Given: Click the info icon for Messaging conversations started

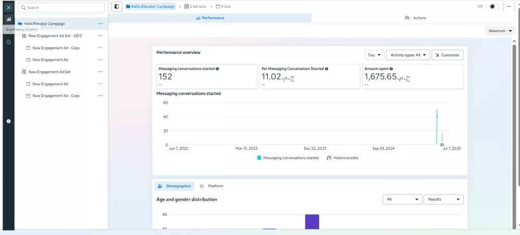Looking at the screenshot, I should (x=217, y=69).
